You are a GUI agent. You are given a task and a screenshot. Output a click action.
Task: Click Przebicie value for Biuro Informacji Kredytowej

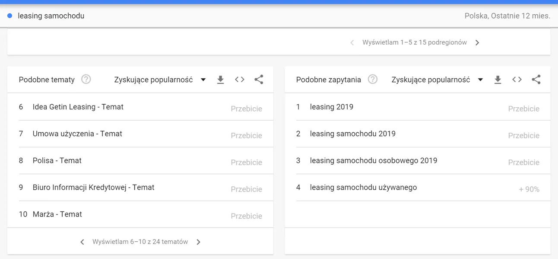click(246, 189)
